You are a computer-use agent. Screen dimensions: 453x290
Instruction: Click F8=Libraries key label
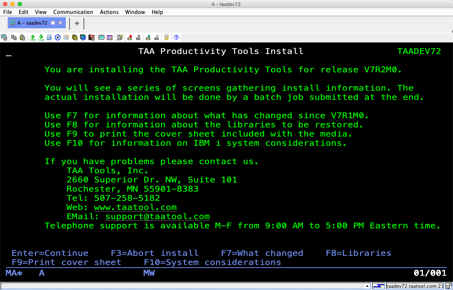pos(359,253)
